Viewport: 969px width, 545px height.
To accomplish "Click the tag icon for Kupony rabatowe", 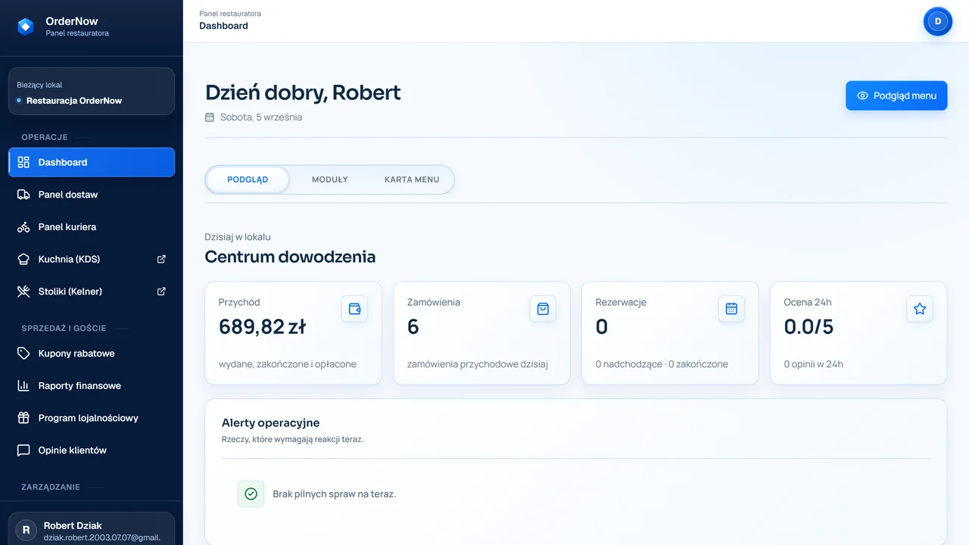I will pos(23,353).
